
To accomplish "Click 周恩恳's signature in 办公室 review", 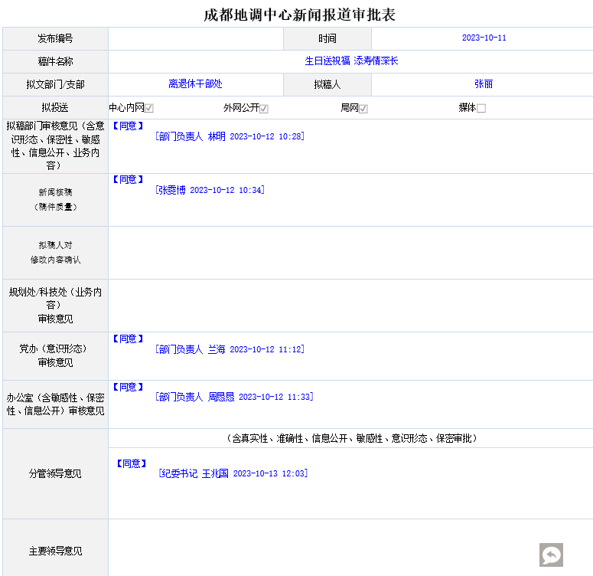I will (234, 397).
